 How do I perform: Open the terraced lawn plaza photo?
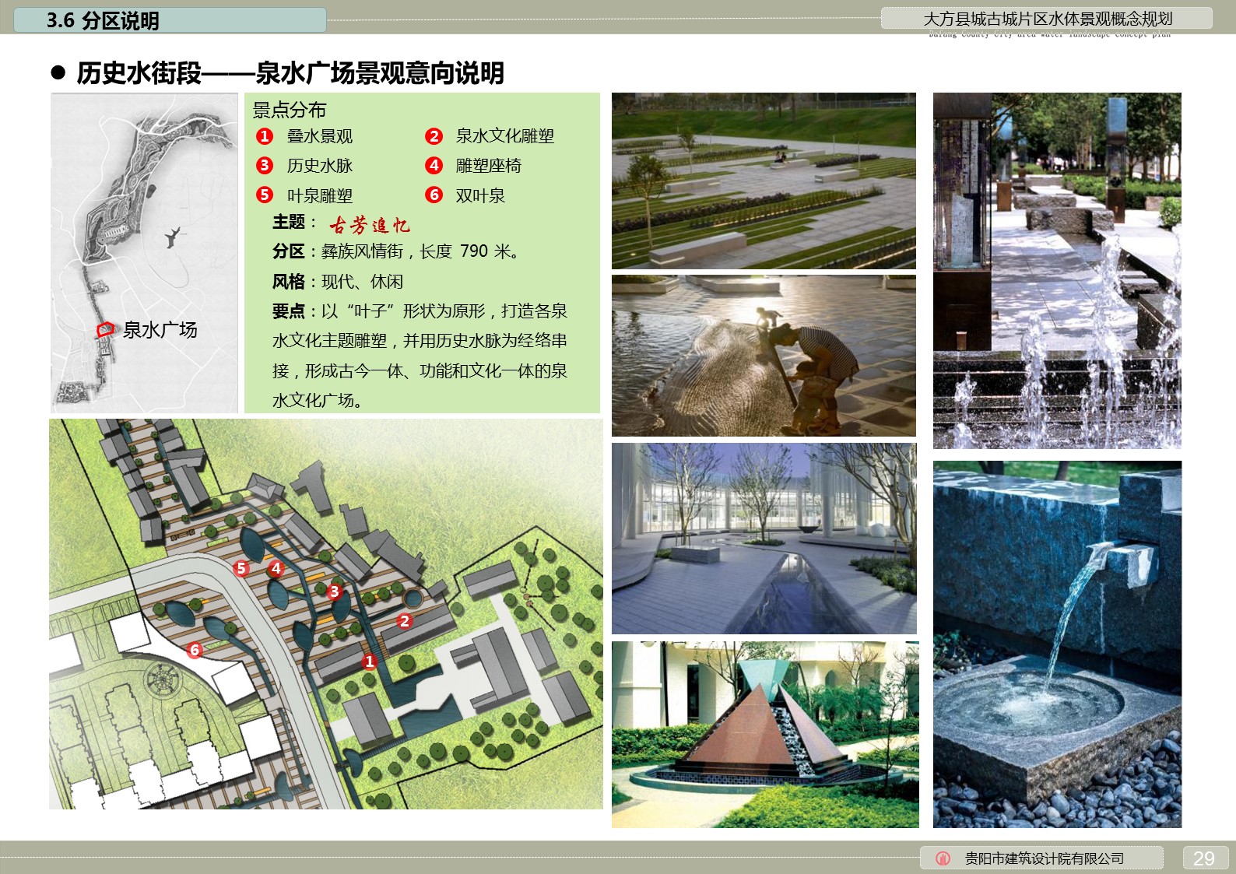click(764, 181)
